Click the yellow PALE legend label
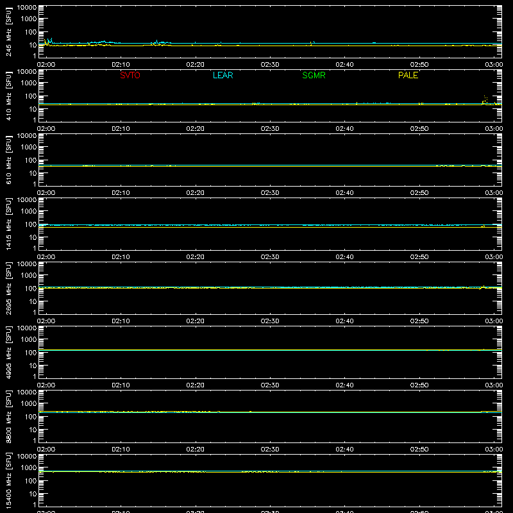The image size is (513, 513). point(408,75)
